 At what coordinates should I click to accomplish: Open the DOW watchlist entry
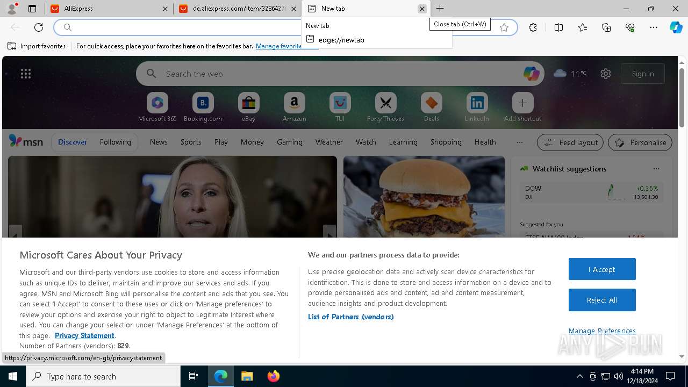[591, 192]
